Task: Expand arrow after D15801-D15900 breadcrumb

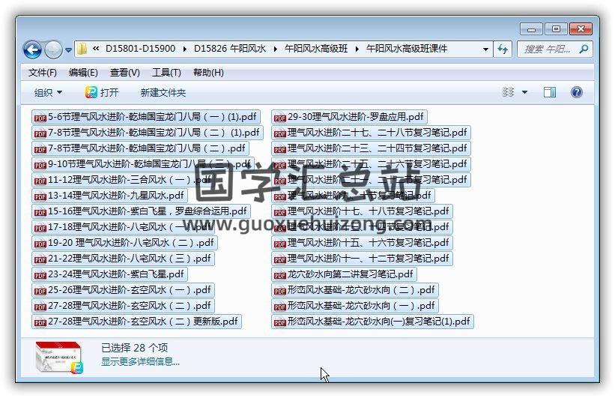Action: click(184, 49)
